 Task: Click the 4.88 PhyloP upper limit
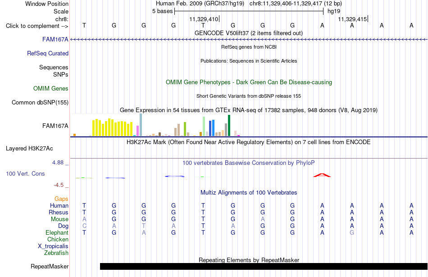pyautogui.click(x=58, y=163)
